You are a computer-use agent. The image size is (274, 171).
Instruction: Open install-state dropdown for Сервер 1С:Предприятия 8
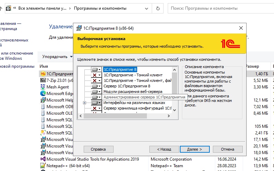tap(96, 86)
